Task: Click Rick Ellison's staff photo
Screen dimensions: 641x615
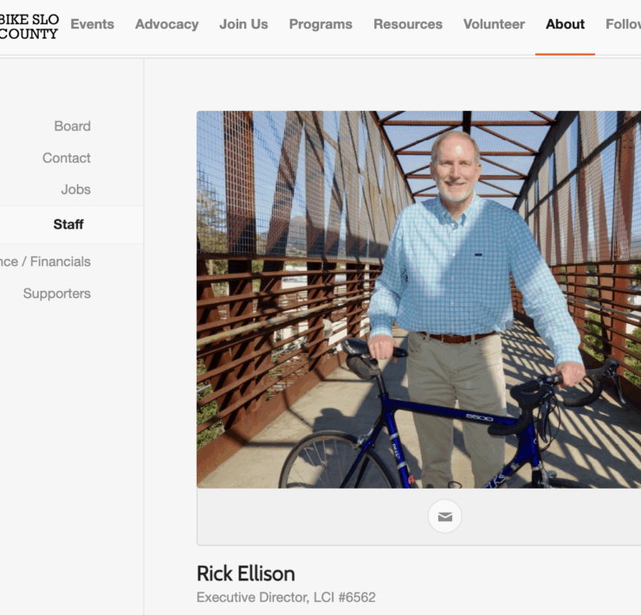Action: [418, 300]
